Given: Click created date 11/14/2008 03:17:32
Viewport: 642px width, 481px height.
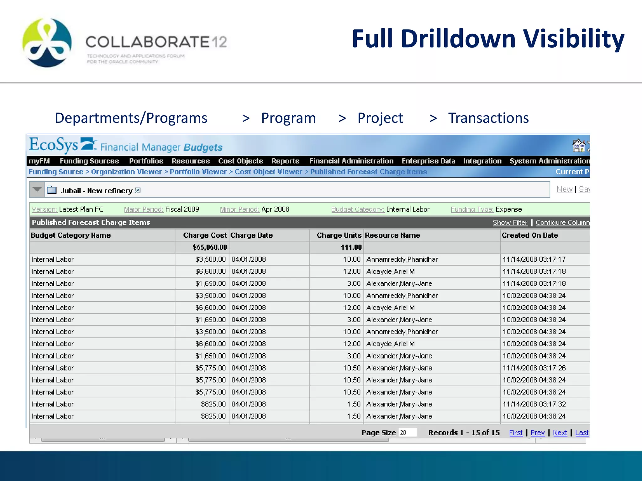Looking at the screenshot, I should coord(534,404).
